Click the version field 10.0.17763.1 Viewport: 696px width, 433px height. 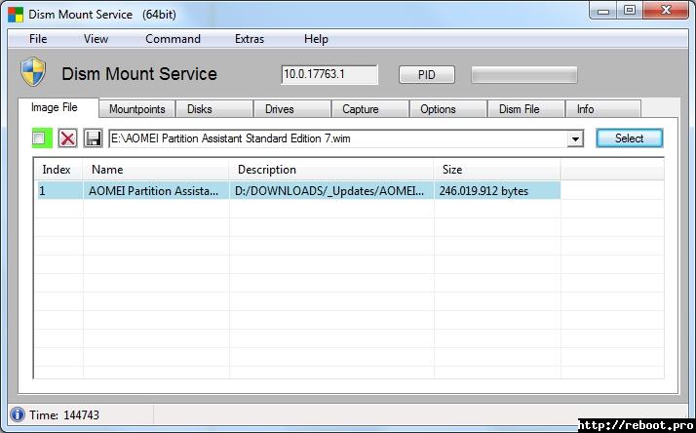point(329,74)
